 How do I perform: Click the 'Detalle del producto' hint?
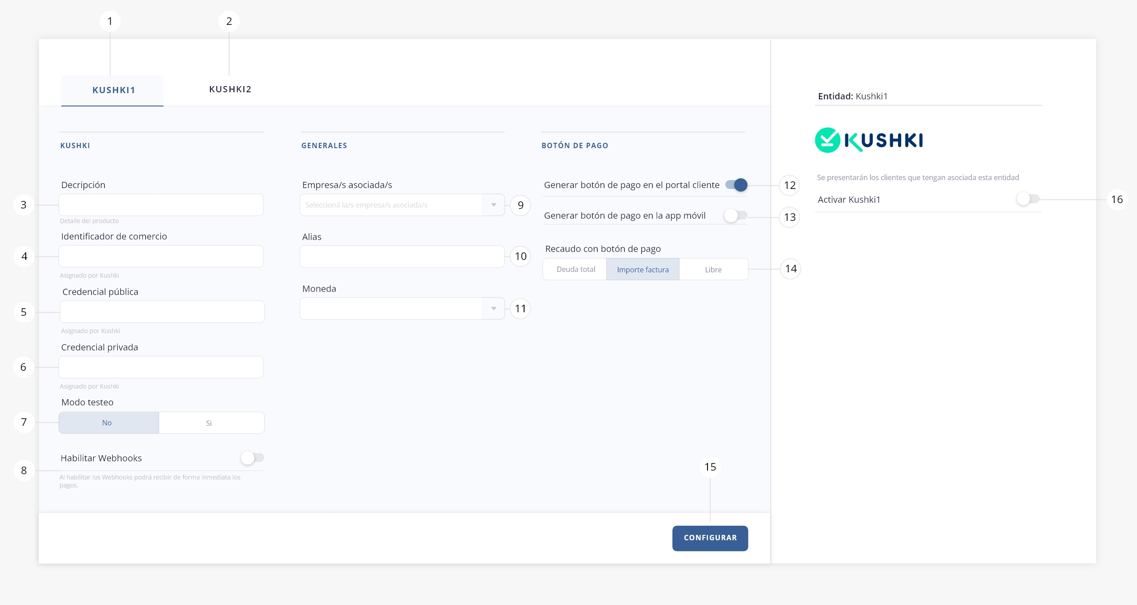(x=89, y=221)
